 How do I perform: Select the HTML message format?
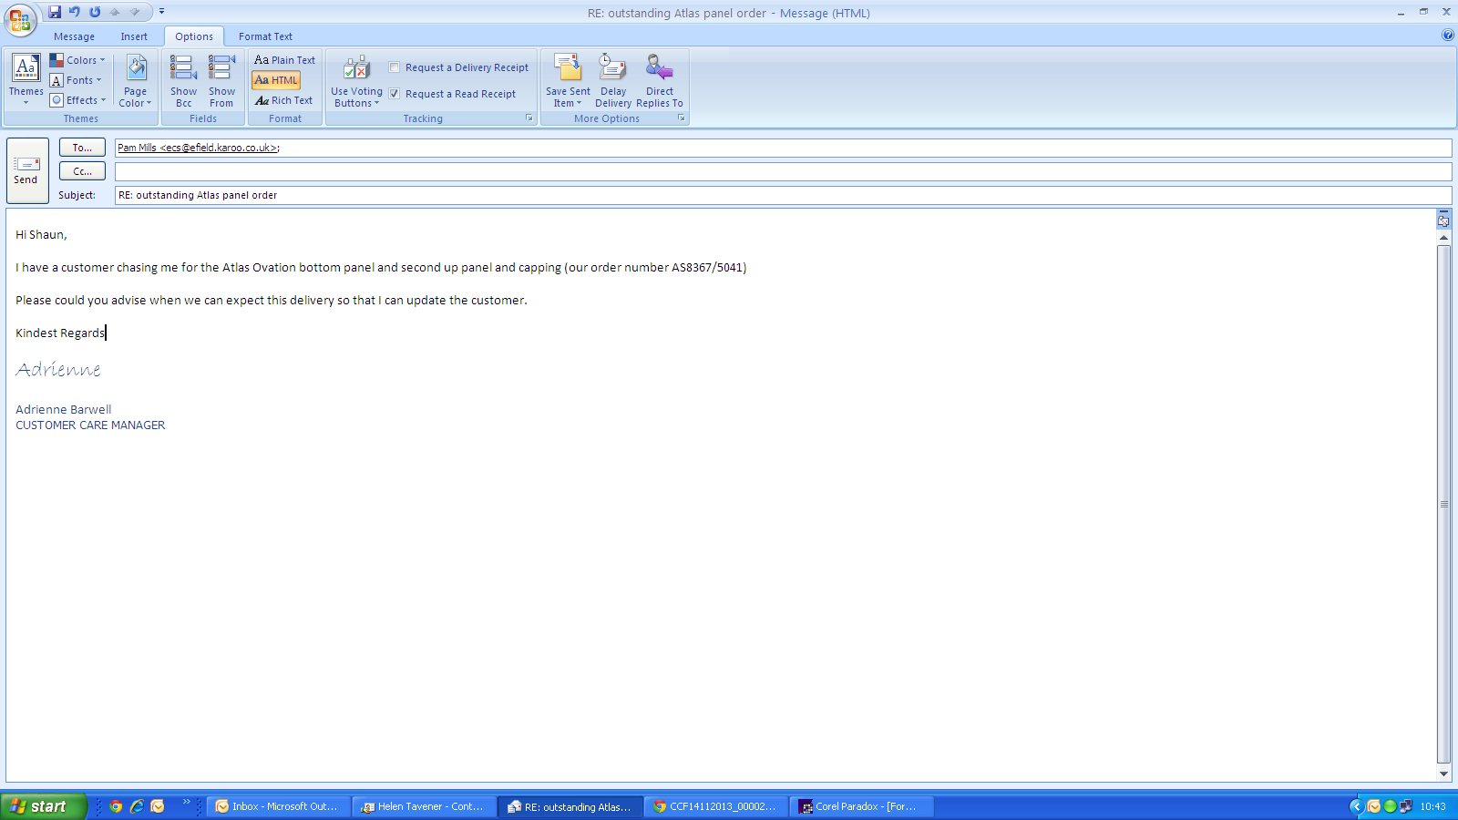(x=276, y=80)
